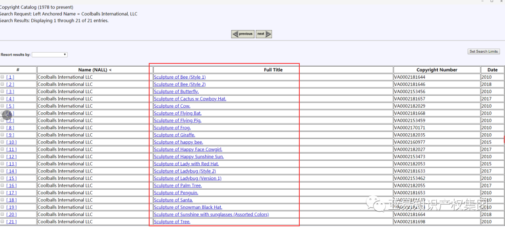
Task: Select copyright number VA0002170171
Action: pos(410,127)
